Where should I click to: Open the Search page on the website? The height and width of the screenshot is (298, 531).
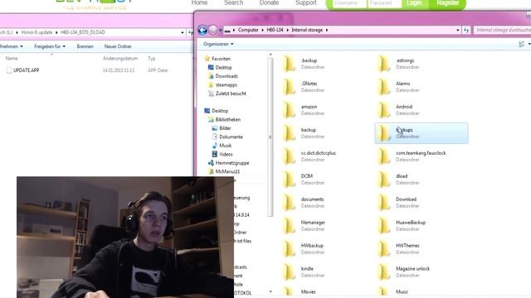(x=234, y=2)
